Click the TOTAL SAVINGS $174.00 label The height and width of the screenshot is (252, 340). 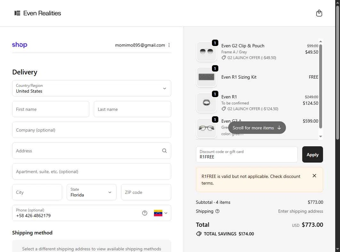(229, 234)
